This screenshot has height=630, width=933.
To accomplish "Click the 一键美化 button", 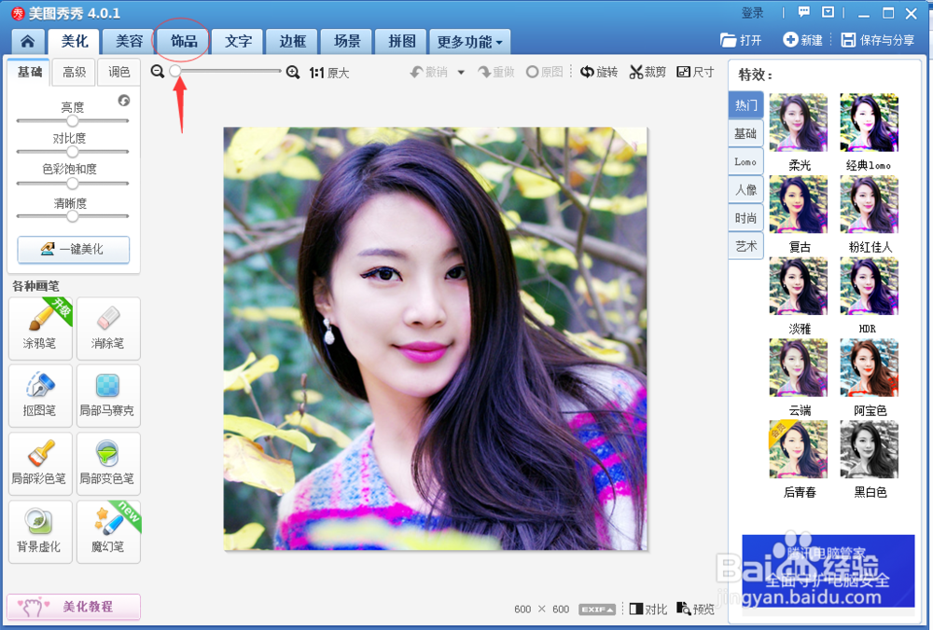I will click(73, 249).
